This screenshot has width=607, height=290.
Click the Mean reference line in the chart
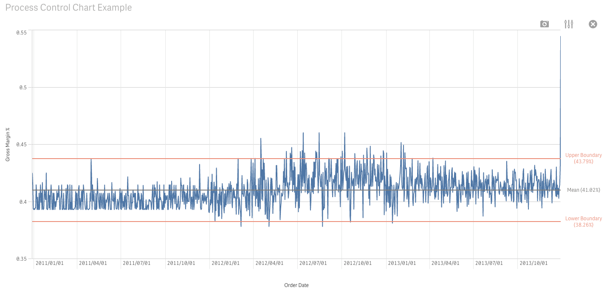pos(297,190)
